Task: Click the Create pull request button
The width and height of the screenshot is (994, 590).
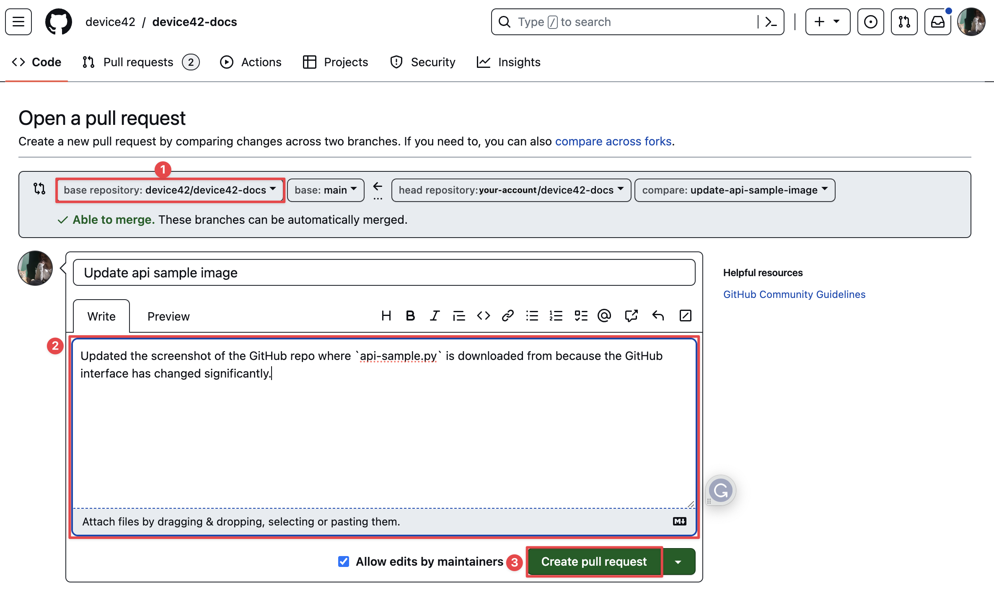Action: [594, 562]
